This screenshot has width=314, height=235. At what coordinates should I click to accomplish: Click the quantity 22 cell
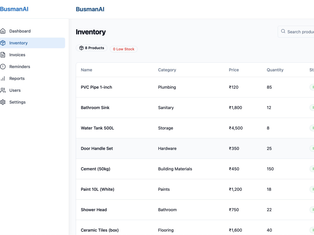(x=269, y=210)
